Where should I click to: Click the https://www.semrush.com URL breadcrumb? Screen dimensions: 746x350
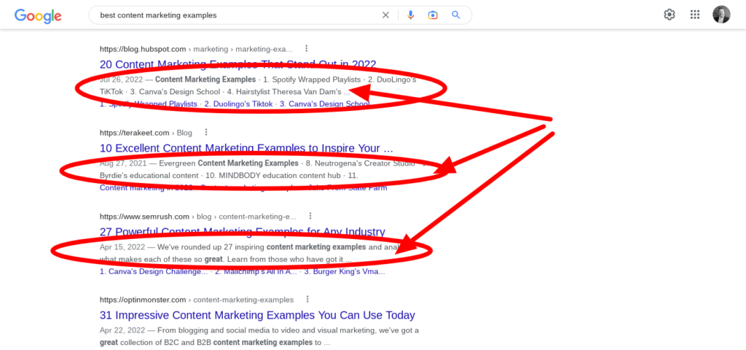point(145,216)
